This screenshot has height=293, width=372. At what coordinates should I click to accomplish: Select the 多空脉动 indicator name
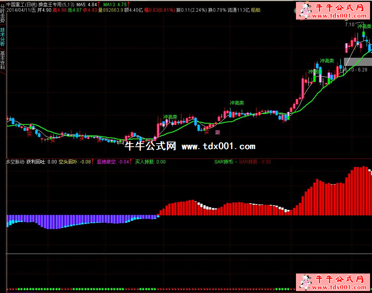(15, 162)
